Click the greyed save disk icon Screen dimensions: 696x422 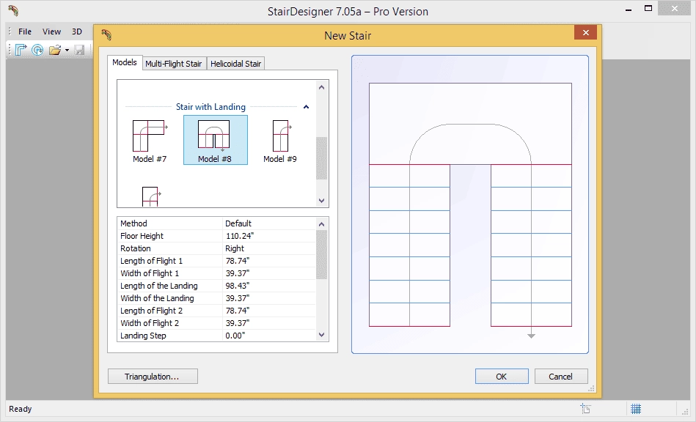coord(79,50)
